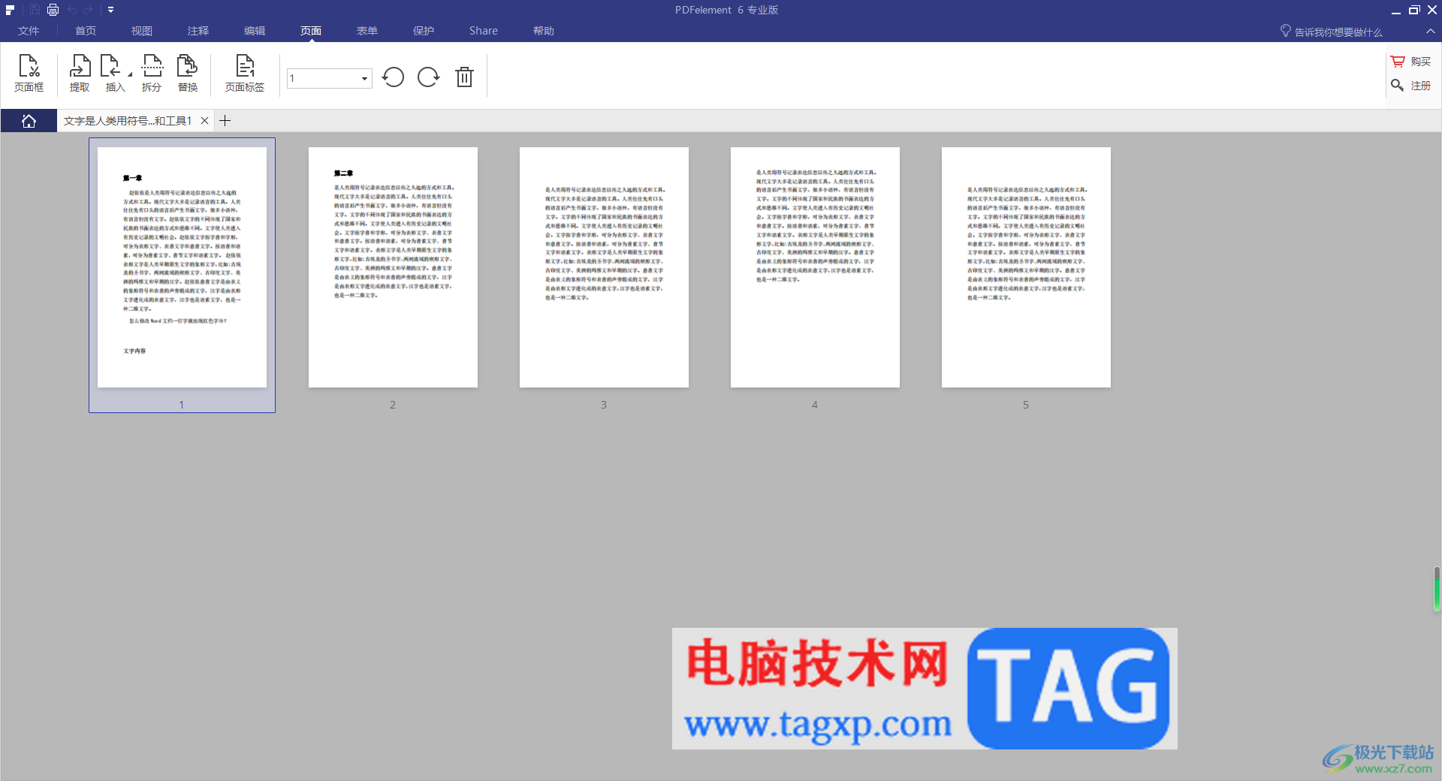
Task: Rotate page counterclockwise with the rotate icon
Action: [x=393, y=77]
